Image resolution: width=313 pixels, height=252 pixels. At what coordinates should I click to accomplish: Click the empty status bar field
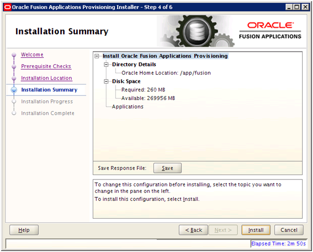[x=128, y=244]
